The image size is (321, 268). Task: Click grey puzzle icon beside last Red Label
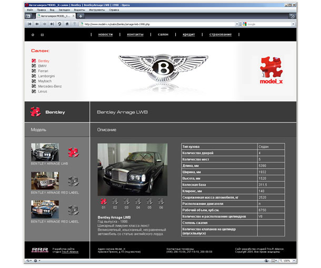tap(73, 210)
